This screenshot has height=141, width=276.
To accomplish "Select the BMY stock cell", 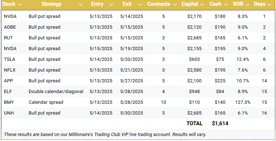I will coord(14,102).
